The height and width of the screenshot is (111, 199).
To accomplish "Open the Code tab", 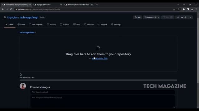I will coord(10,24).
